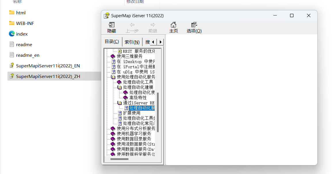Click the contents tree horizontal scrollbar thumb
This screenshot has width=332, height=174.
pyautogui.click(x=119, y=159)
